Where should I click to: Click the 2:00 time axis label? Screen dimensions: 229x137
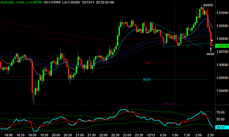(199, 135)
